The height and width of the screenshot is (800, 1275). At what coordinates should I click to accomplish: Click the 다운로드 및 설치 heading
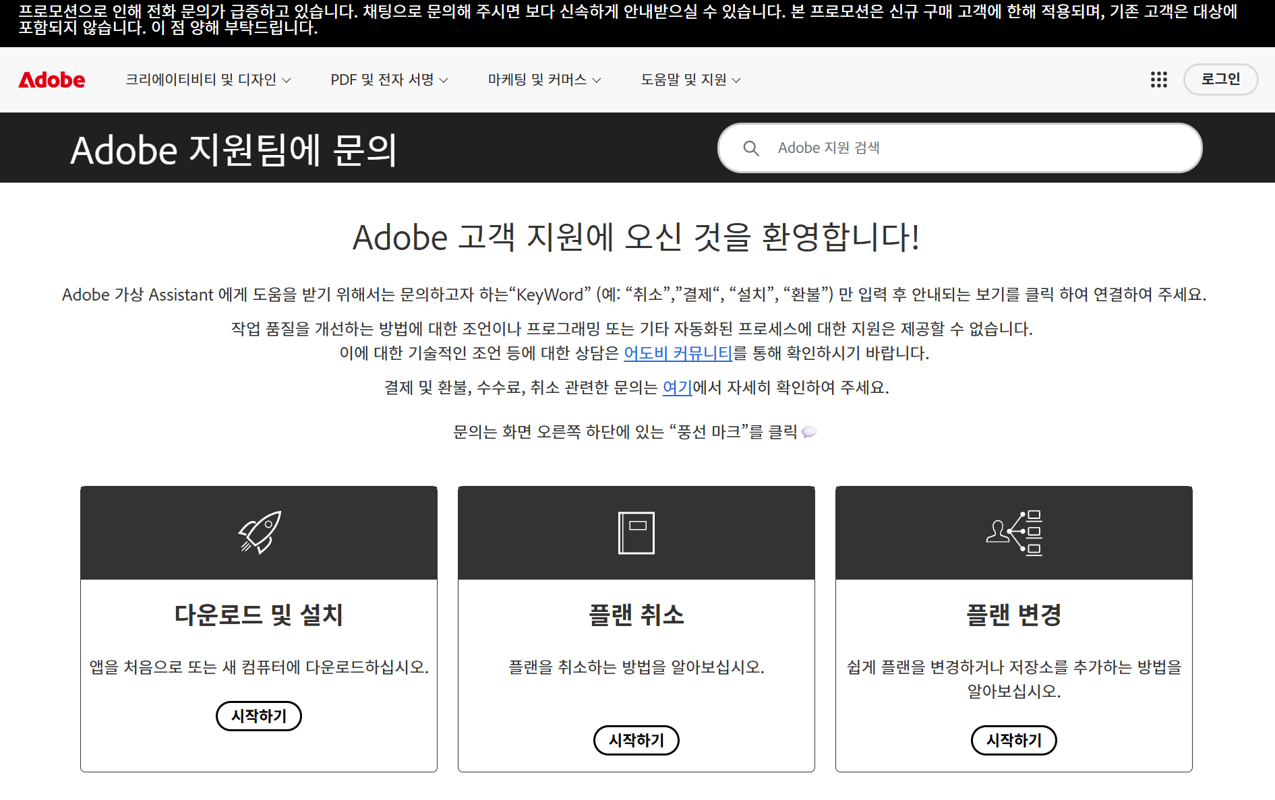tap(259, 615)
